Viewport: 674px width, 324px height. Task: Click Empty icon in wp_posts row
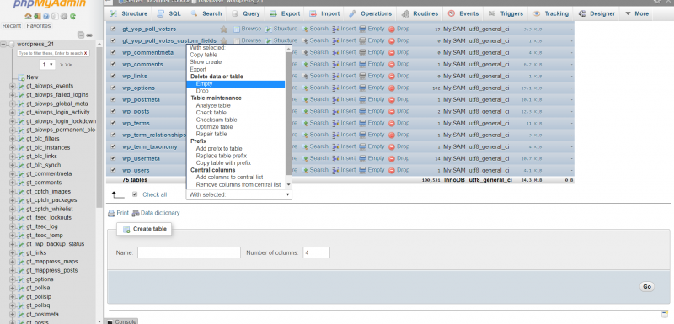click(x=363, y=112)
